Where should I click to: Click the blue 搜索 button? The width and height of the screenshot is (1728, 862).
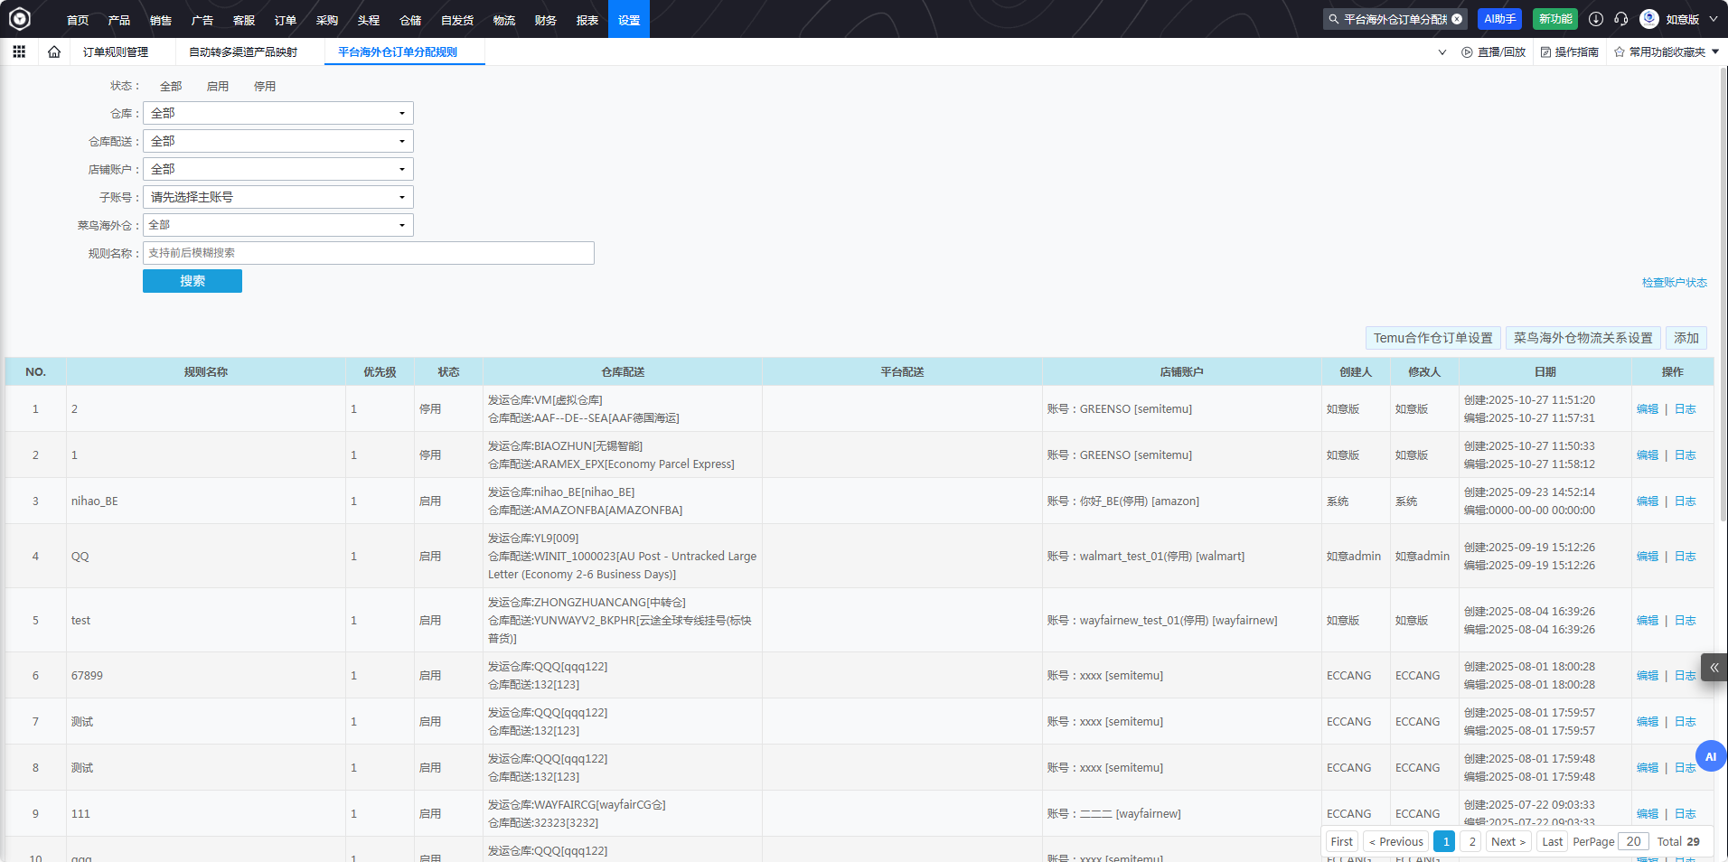(x=192, y=281)
